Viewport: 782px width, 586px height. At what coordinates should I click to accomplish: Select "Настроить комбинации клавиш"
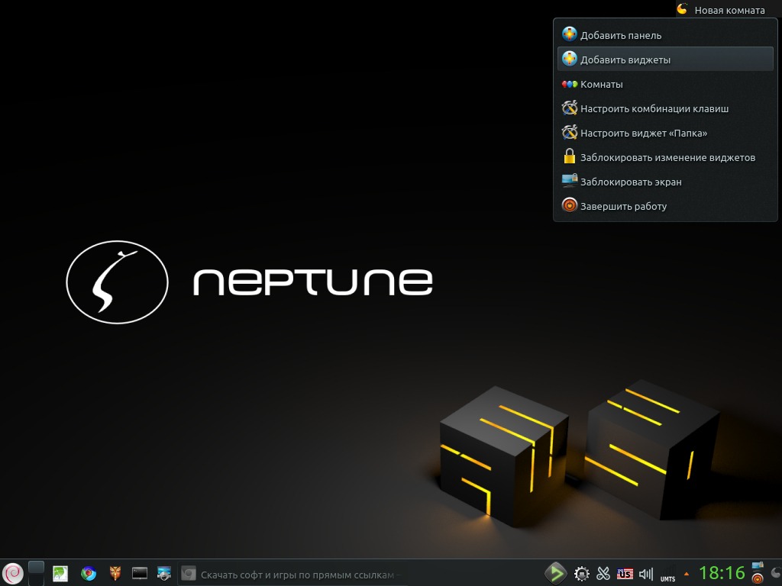[665, 108]
